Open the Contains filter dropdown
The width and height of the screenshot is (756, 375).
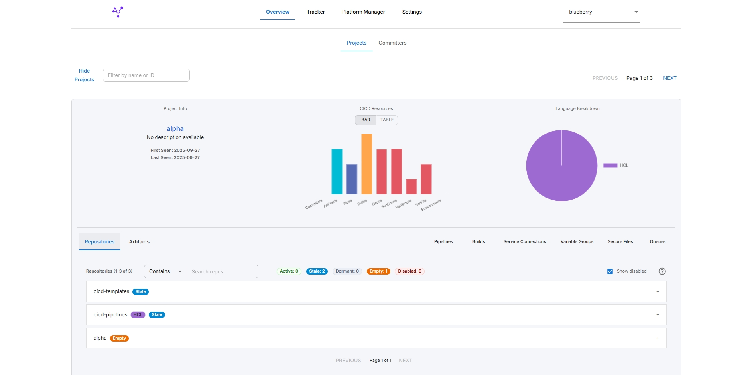[165, 271]
